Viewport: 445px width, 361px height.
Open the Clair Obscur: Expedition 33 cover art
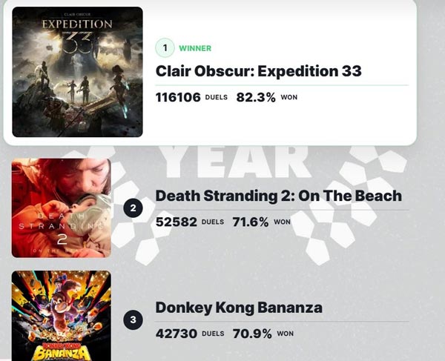(x=77, y=72)
